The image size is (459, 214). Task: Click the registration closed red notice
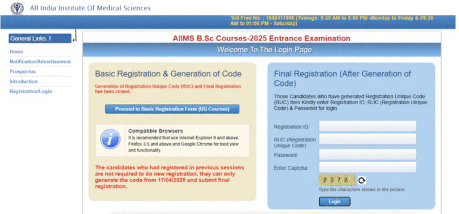pos(168,89)
